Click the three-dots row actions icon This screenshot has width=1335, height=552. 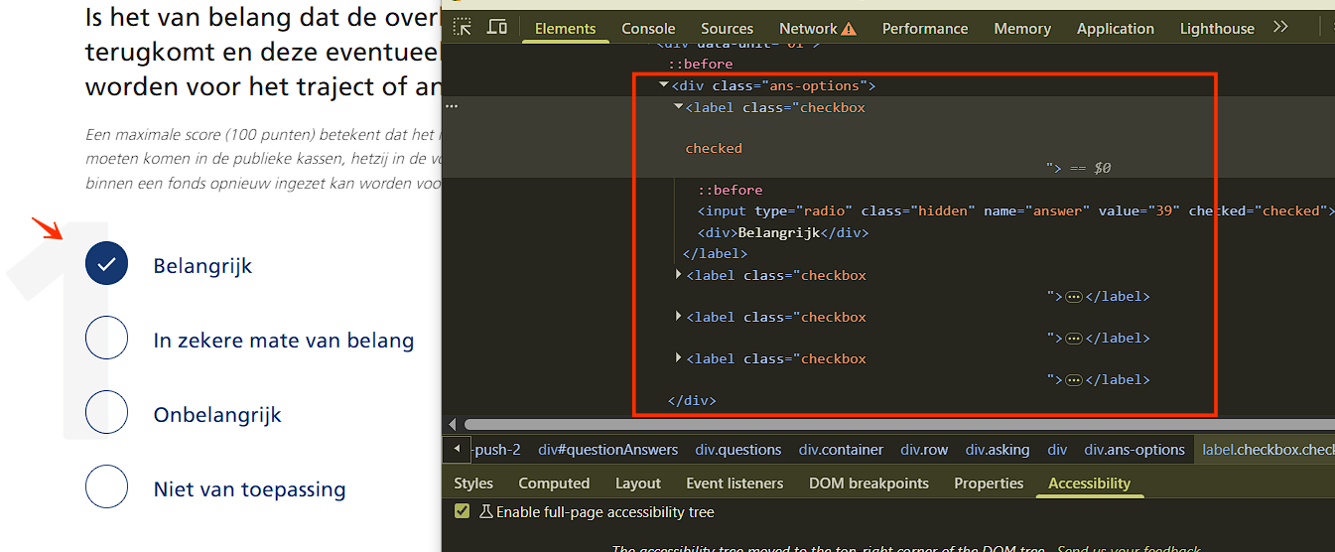click(452, 106)
